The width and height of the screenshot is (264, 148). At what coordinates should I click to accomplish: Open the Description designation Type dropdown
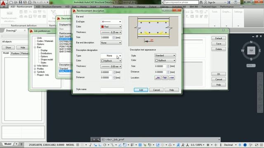[x=111, y=56]
